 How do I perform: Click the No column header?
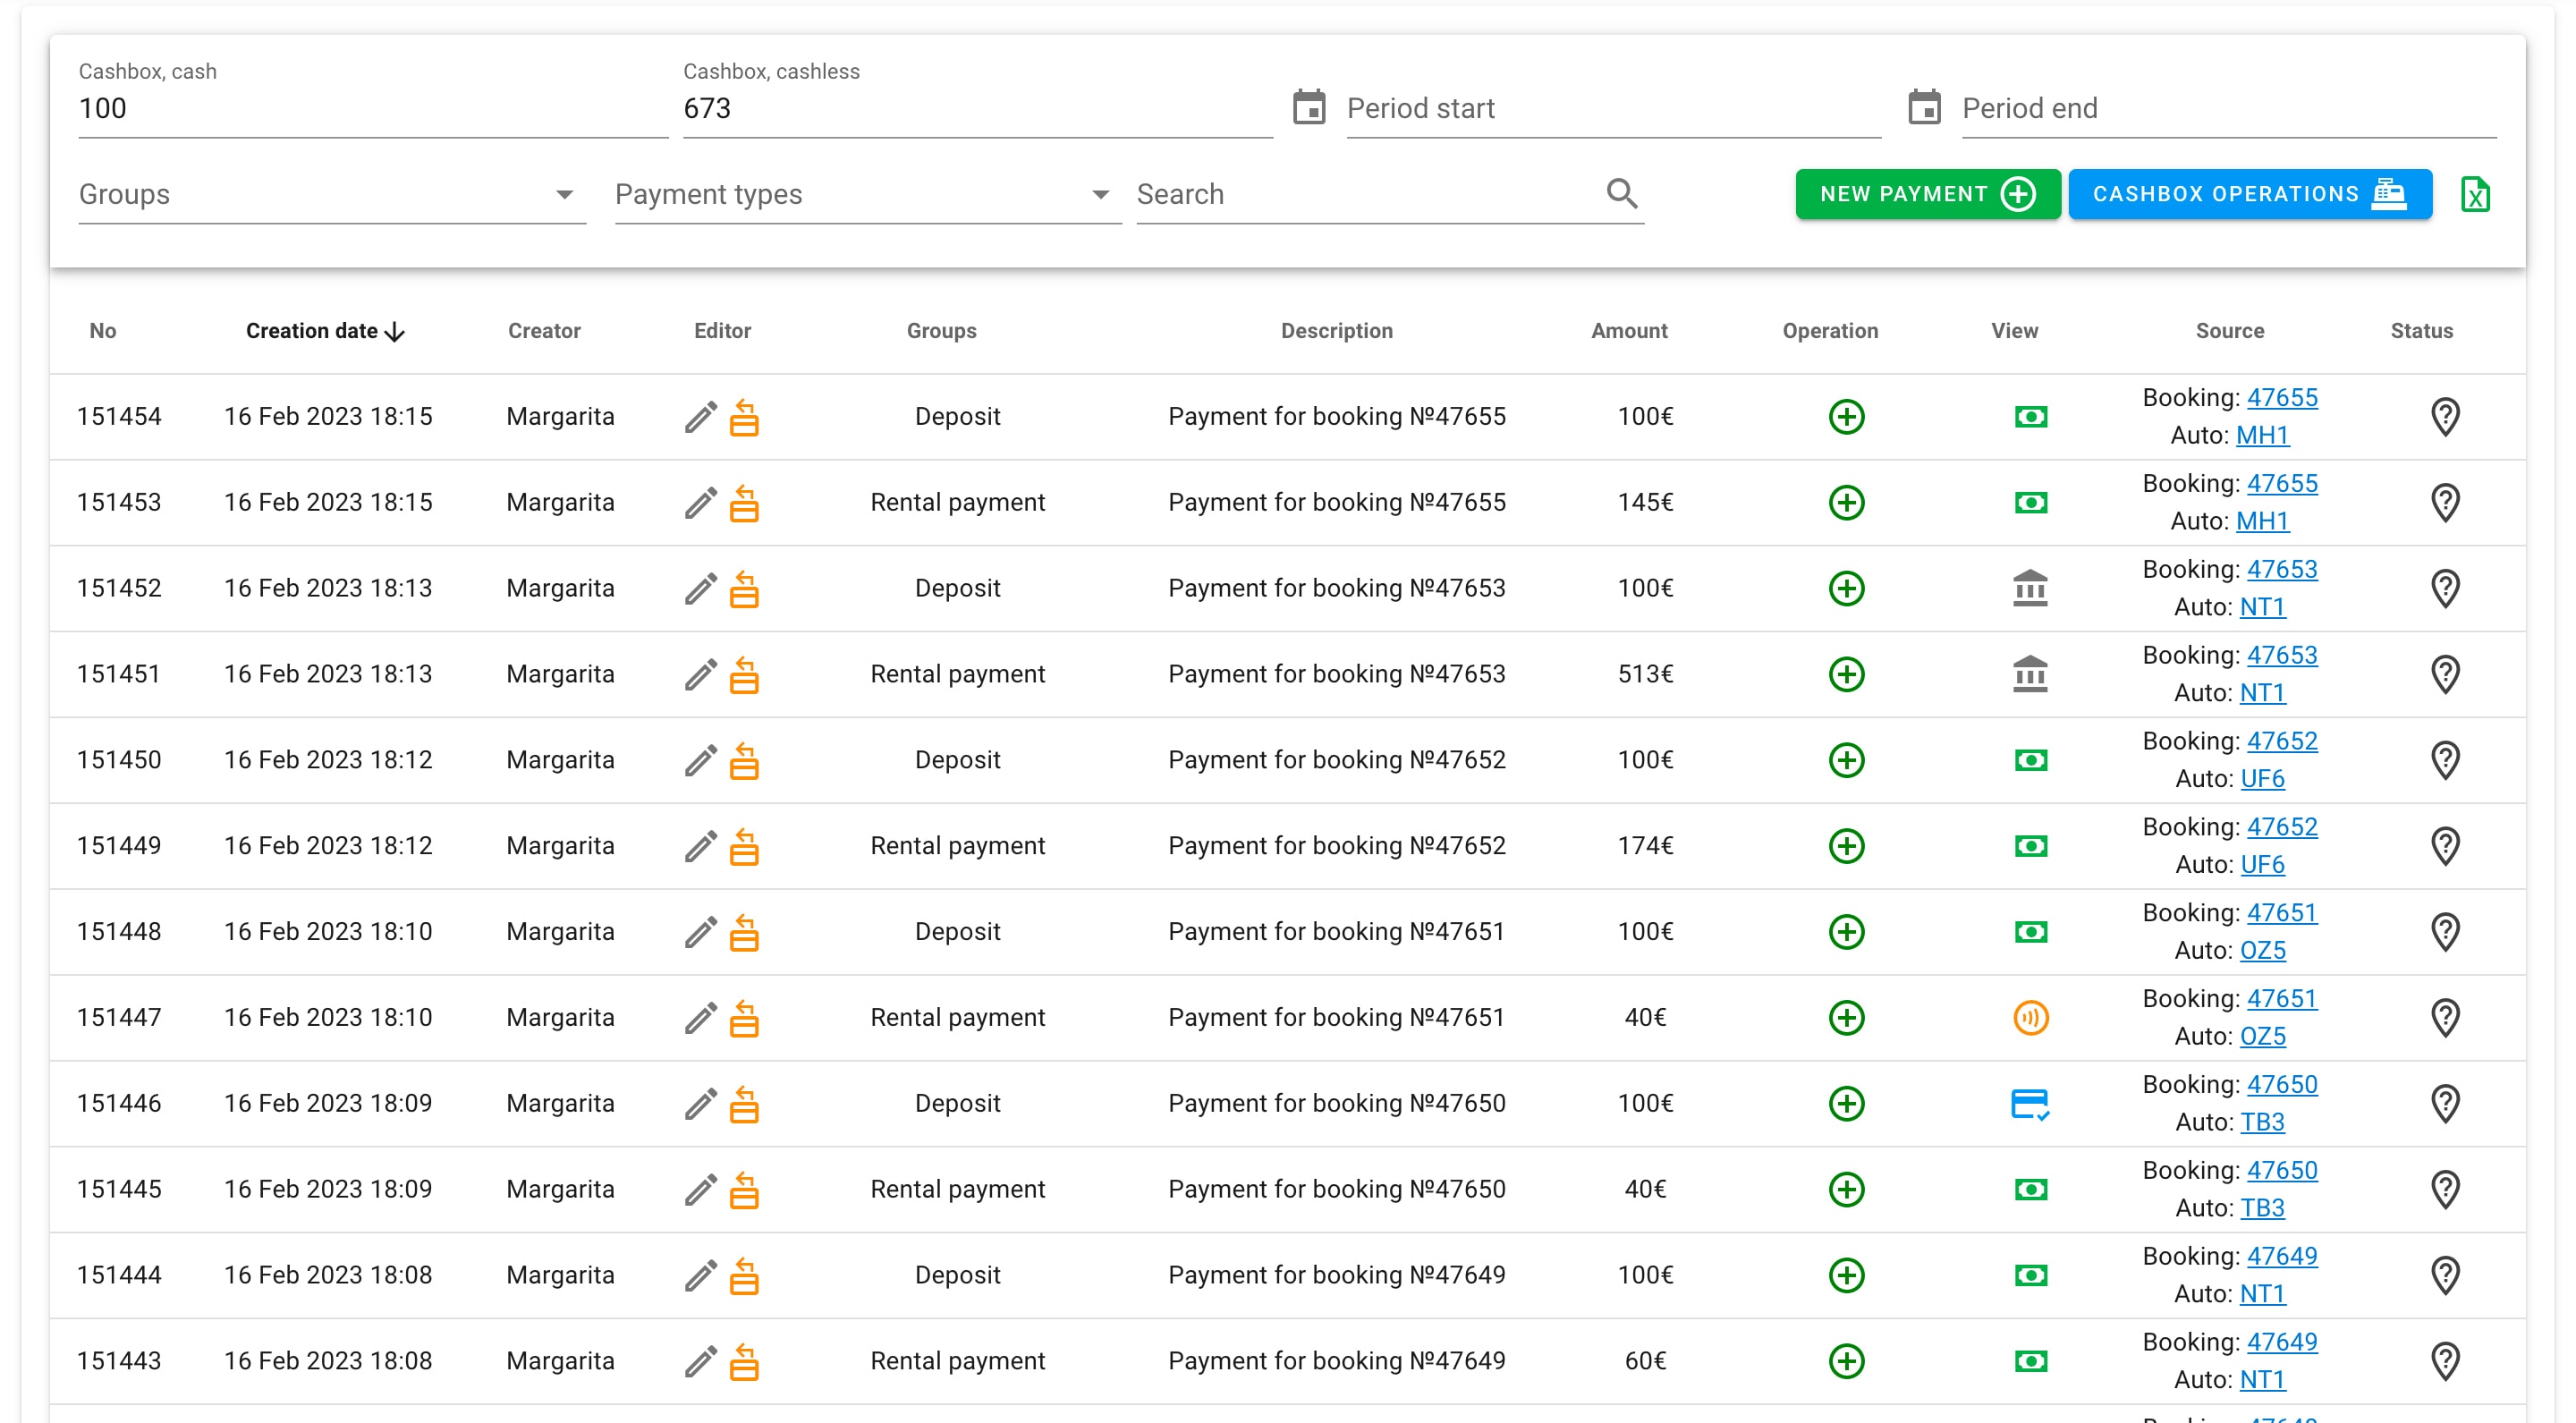coord(103,331)
